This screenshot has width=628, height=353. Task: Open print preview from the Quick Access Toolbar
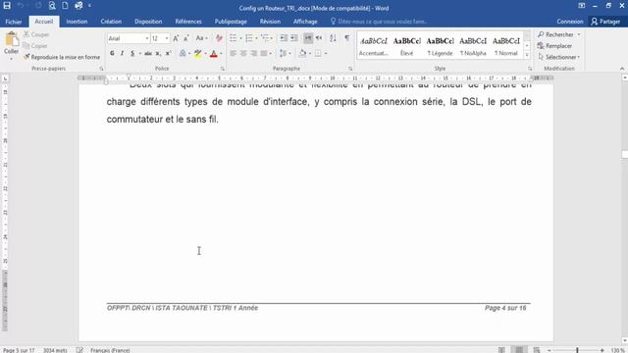[52, 6]
